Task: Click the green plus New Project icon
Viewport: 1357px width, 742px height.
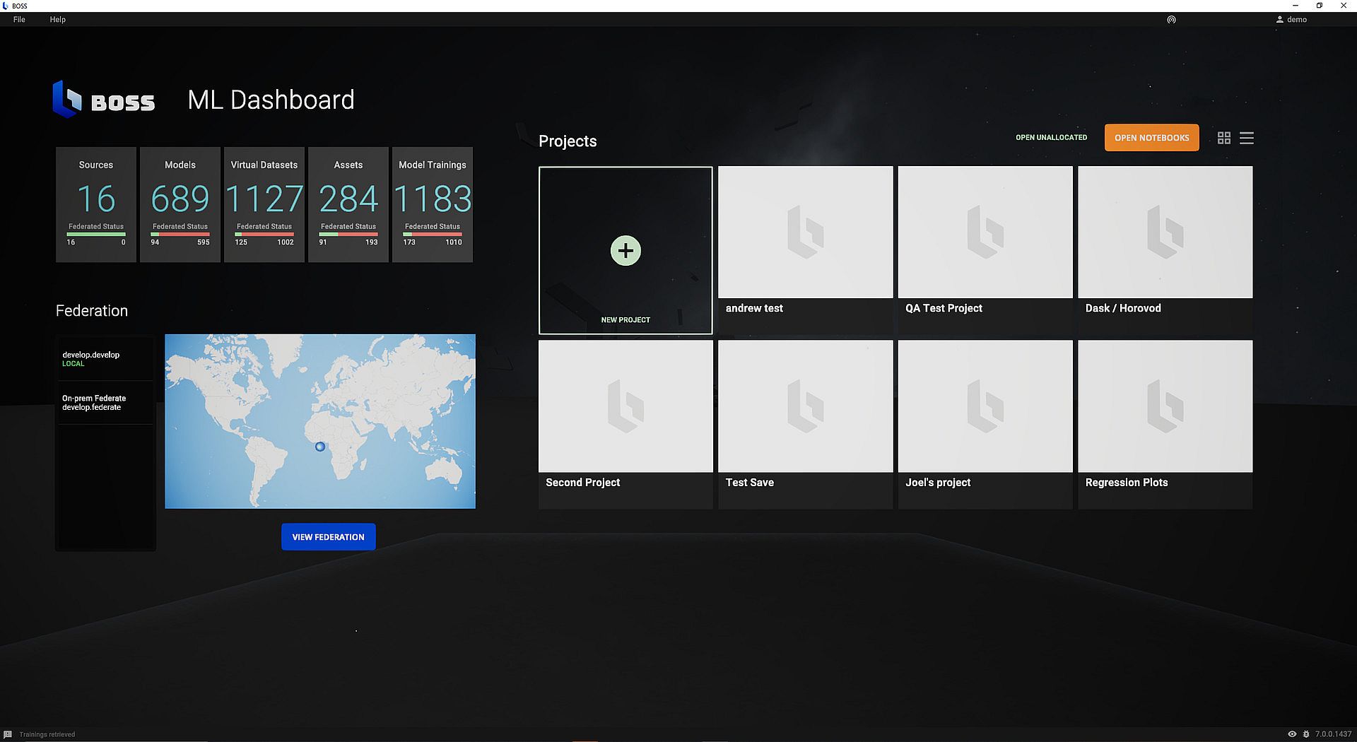Action: pyautogui.click(x=625, y=251)
